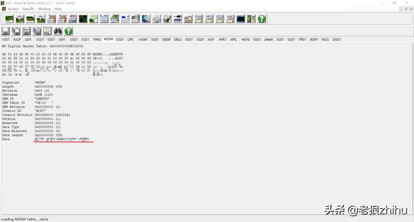Click the binoculars Find icon
Screen dimensions: 414x222
coord(58,31)
